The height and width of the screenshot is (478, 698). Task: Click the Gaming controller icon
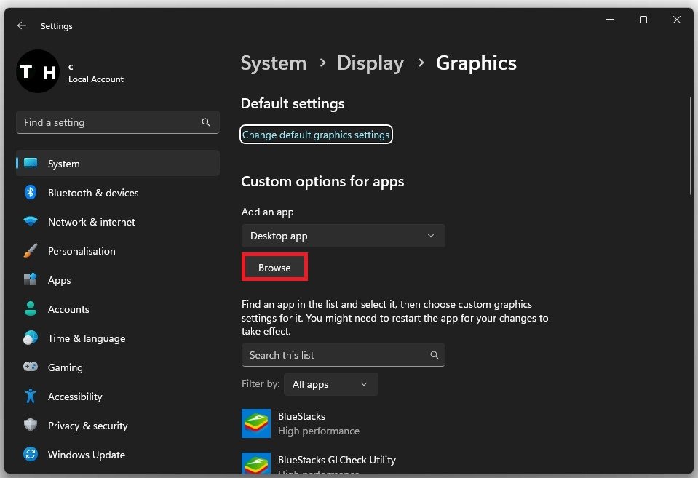31,367
